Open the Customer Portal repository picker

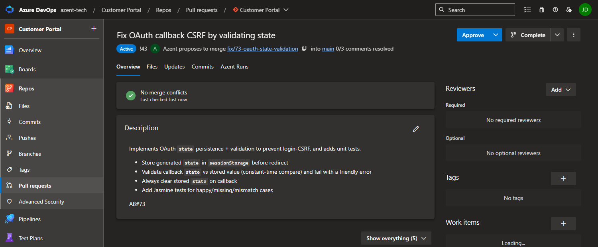pos(261,10)
